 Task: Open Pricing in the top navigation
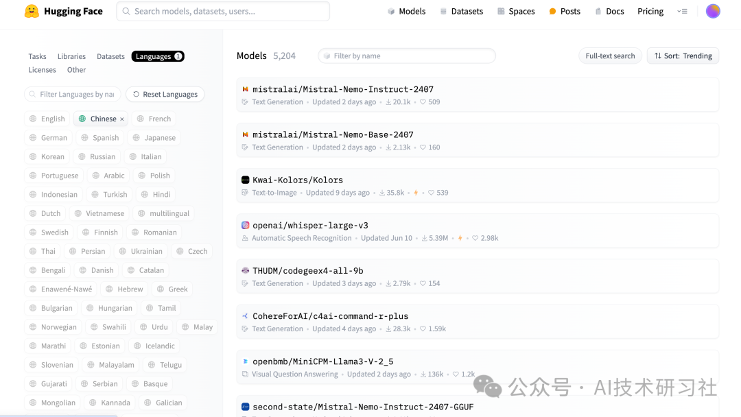(650, 12)
